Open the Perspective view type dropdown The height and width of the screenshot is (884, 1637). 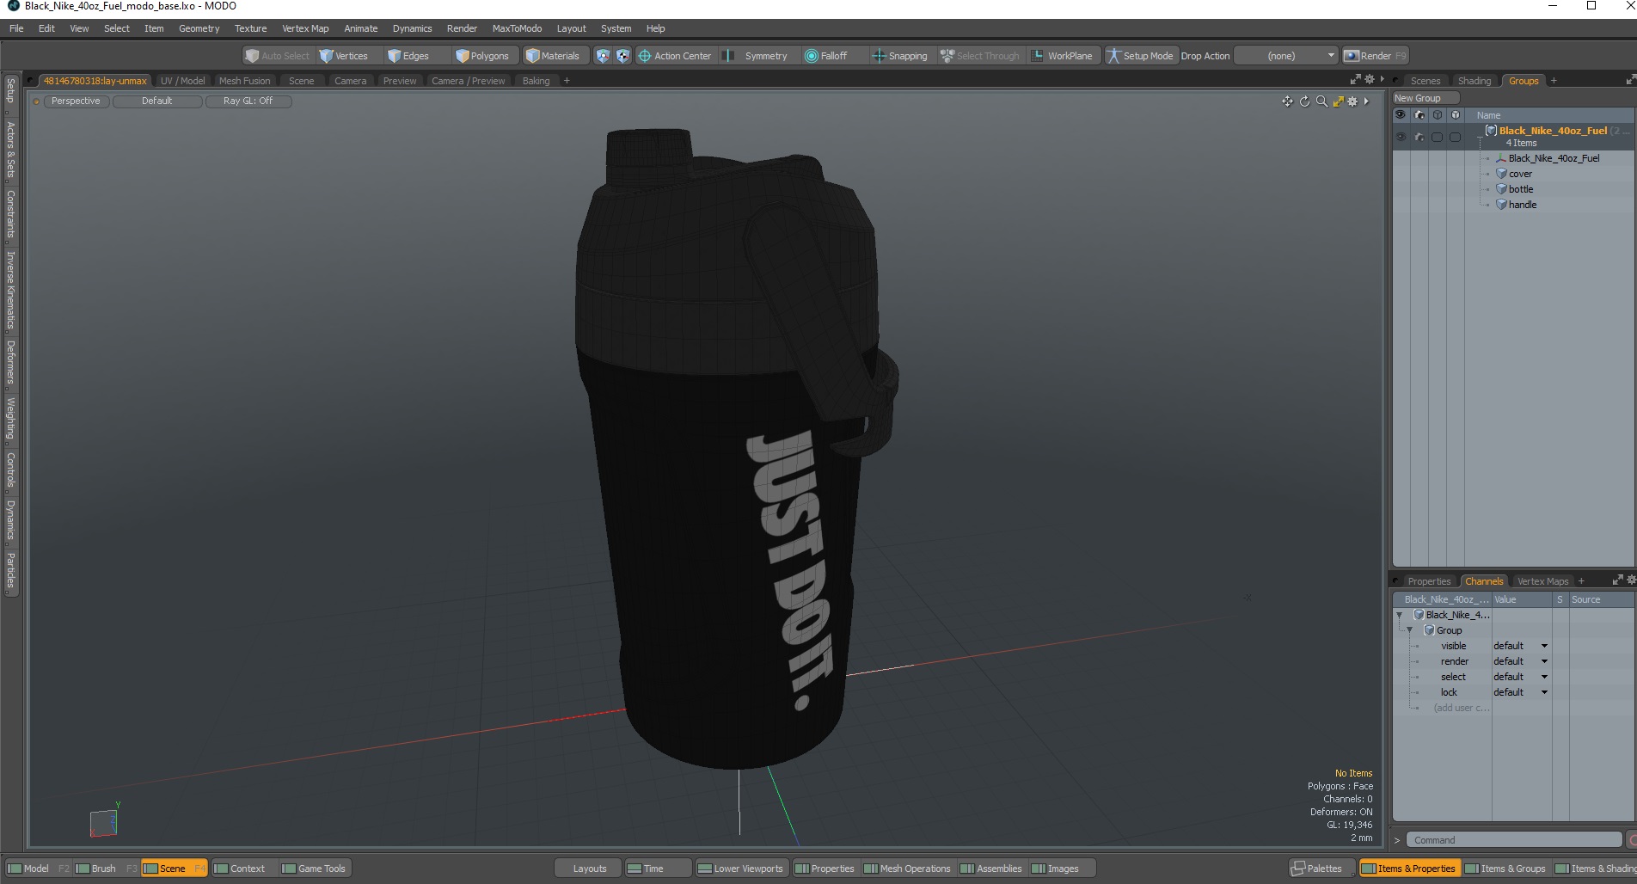[x=76, y=101]
